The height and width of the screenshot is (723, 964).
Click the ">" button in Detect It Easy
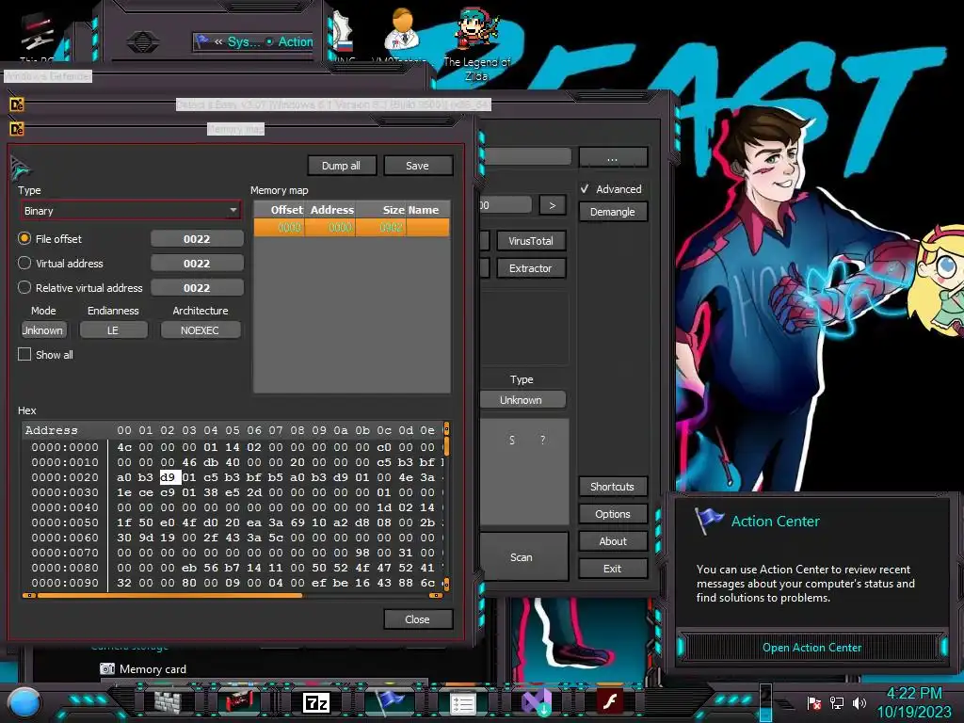click(552, 204)
